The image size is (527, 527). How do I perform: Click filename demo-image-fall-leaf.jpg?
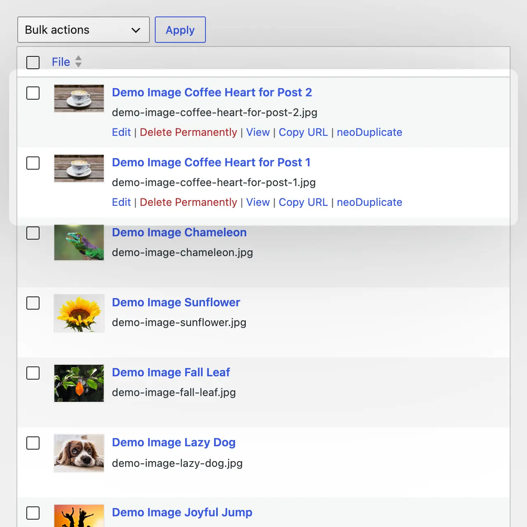click(174, 392)
